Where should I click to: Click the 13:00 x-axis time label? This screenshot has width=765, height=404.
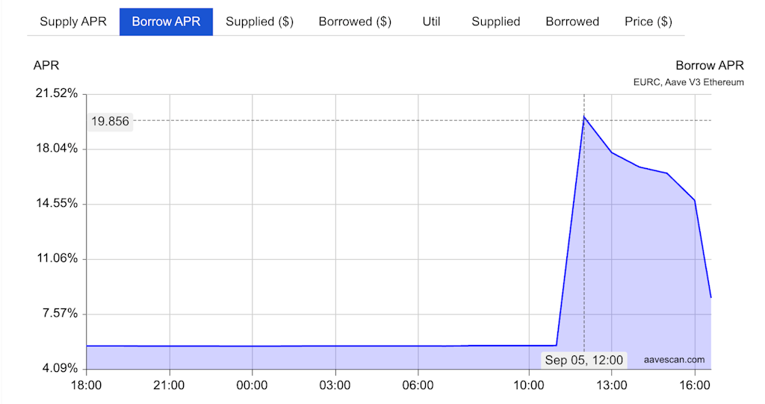tap(612, 385)
